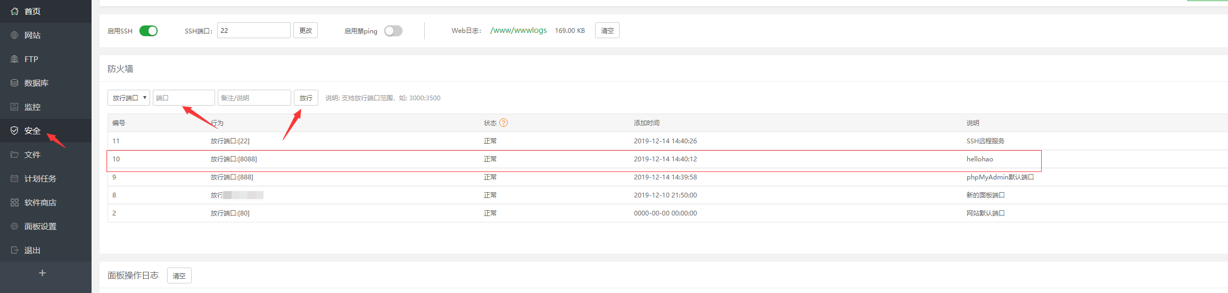Open the /www/wwwlogs path link

[x=518, y=30]
